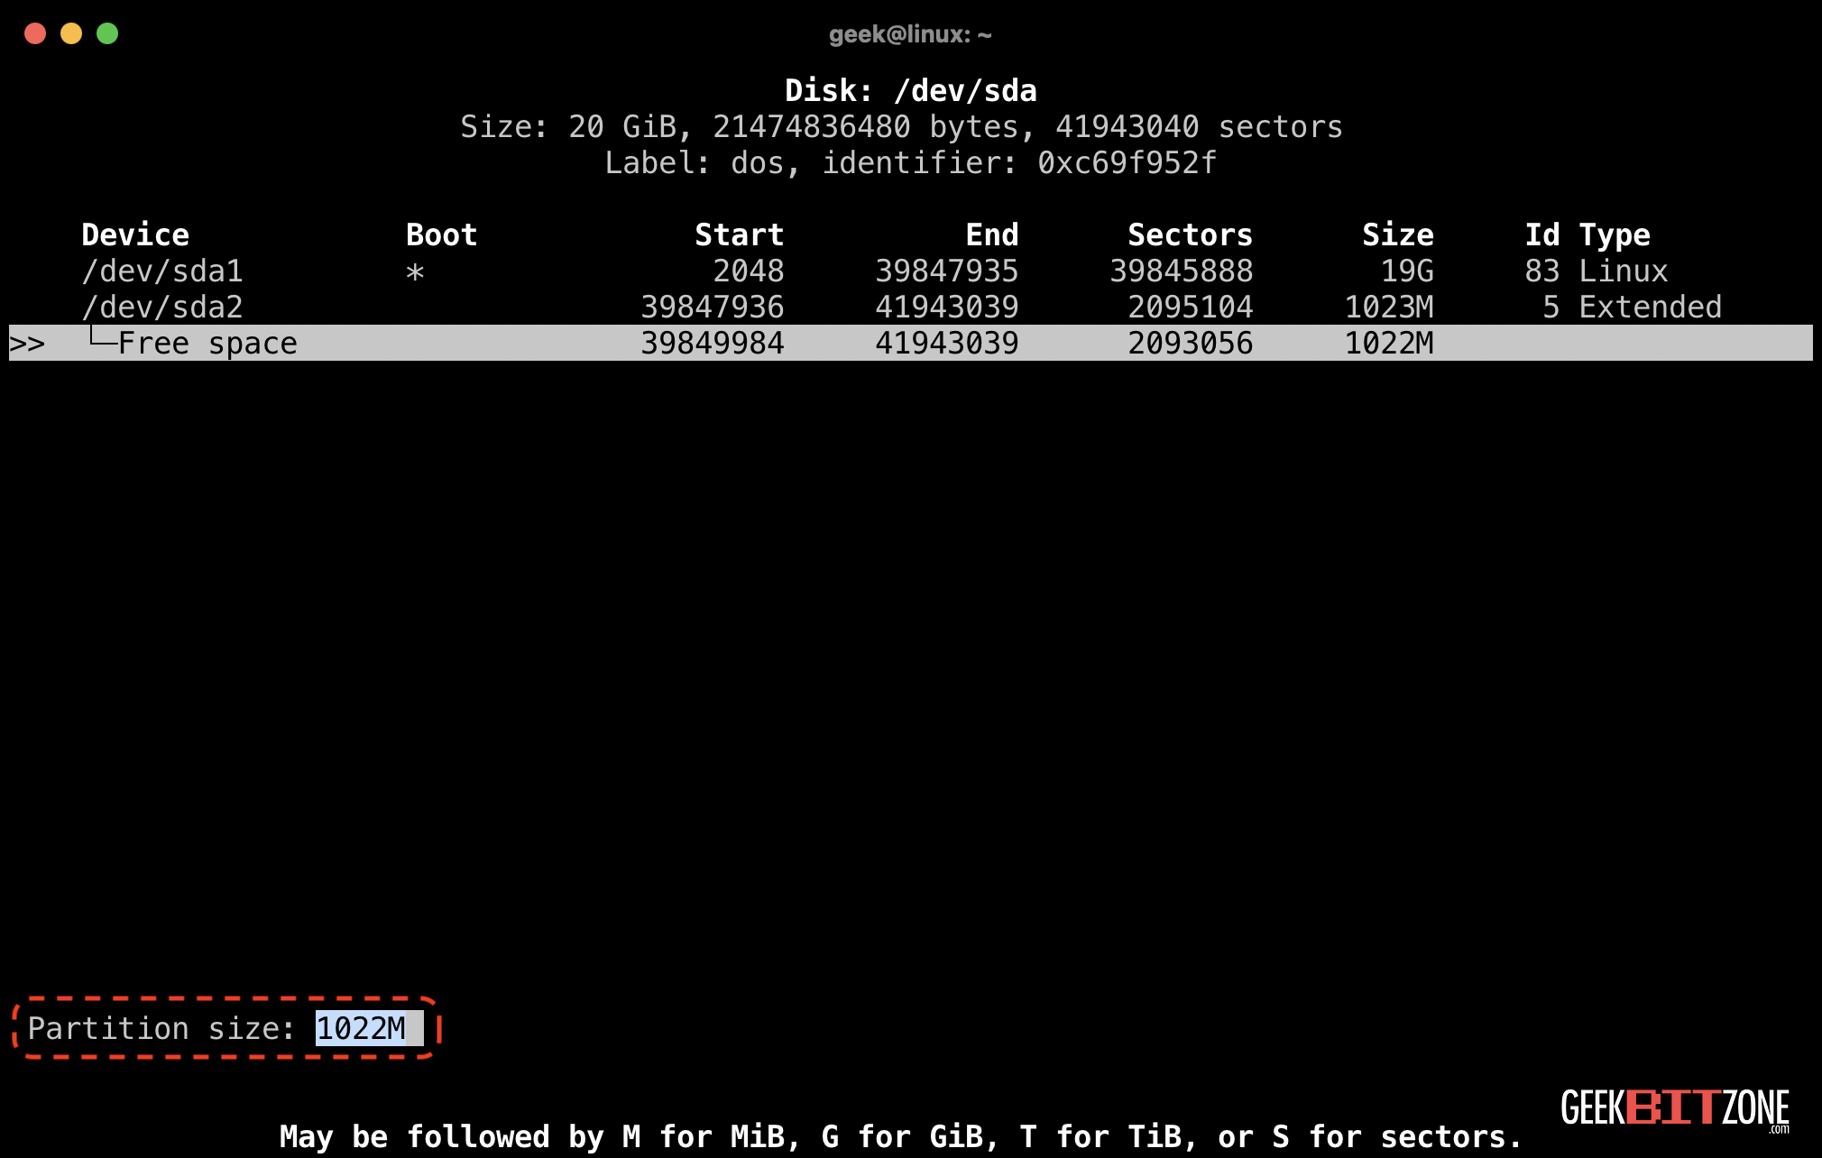Click the Id column header
1822x1158 pixels.
[1542, 234]
